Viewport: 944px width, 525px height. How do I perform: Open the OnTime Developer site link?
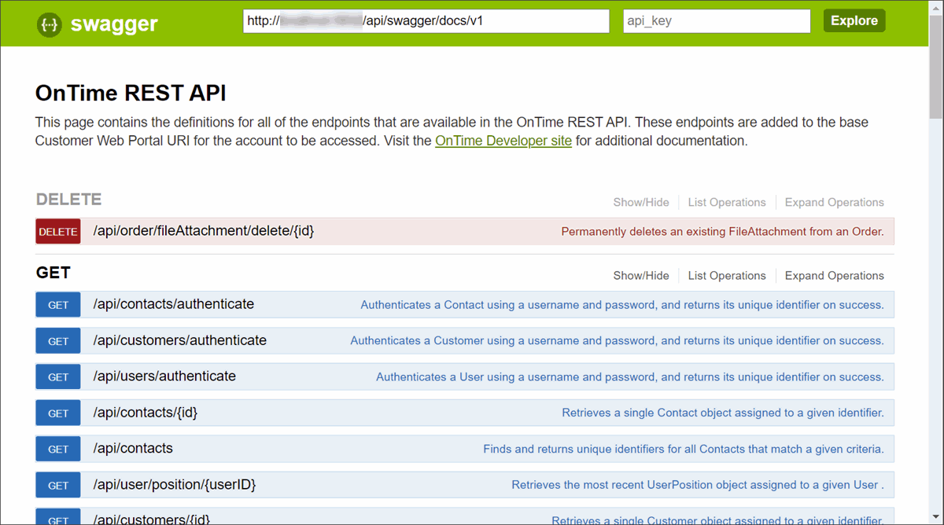point(503,141)
